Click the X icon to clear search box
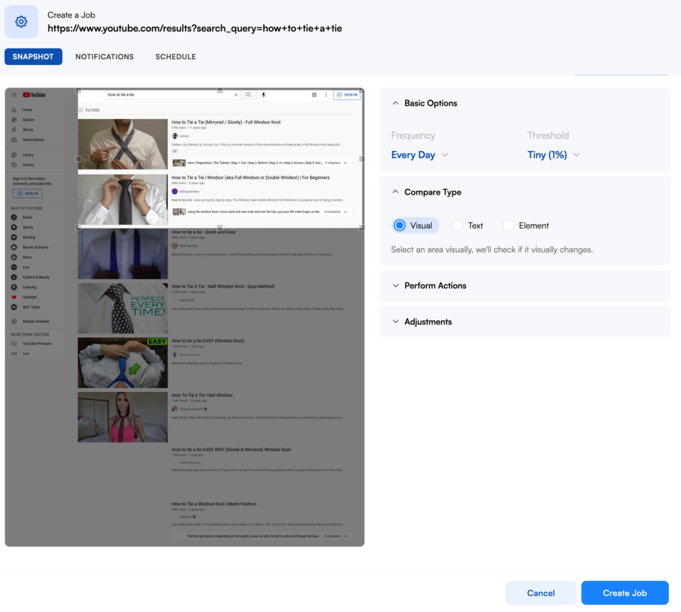The width and height of the screenshot is (681, 612). [x=235, y=95]
